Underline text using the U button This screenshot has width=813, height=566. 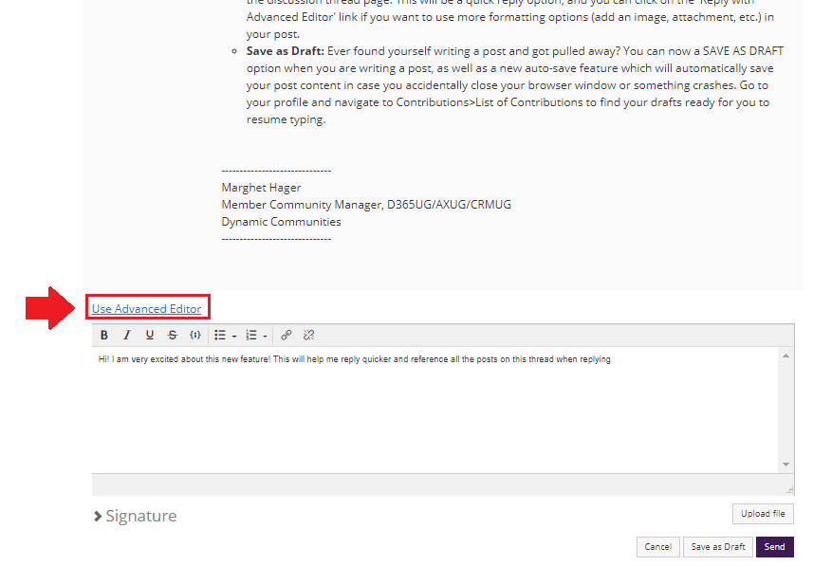[150, 336]
